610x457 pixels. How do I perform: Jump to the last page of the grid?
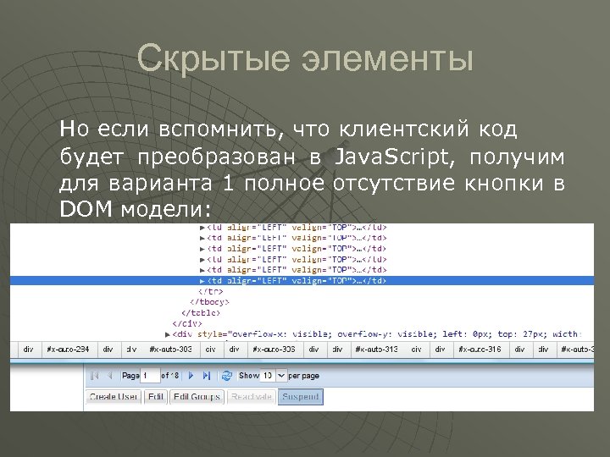click(x=207, y=376)
